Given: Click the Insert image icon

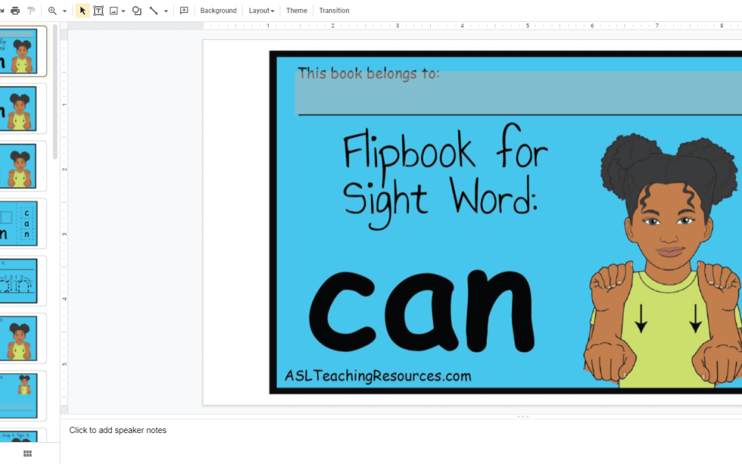Looking at the screenshot, I should [113, 10].
